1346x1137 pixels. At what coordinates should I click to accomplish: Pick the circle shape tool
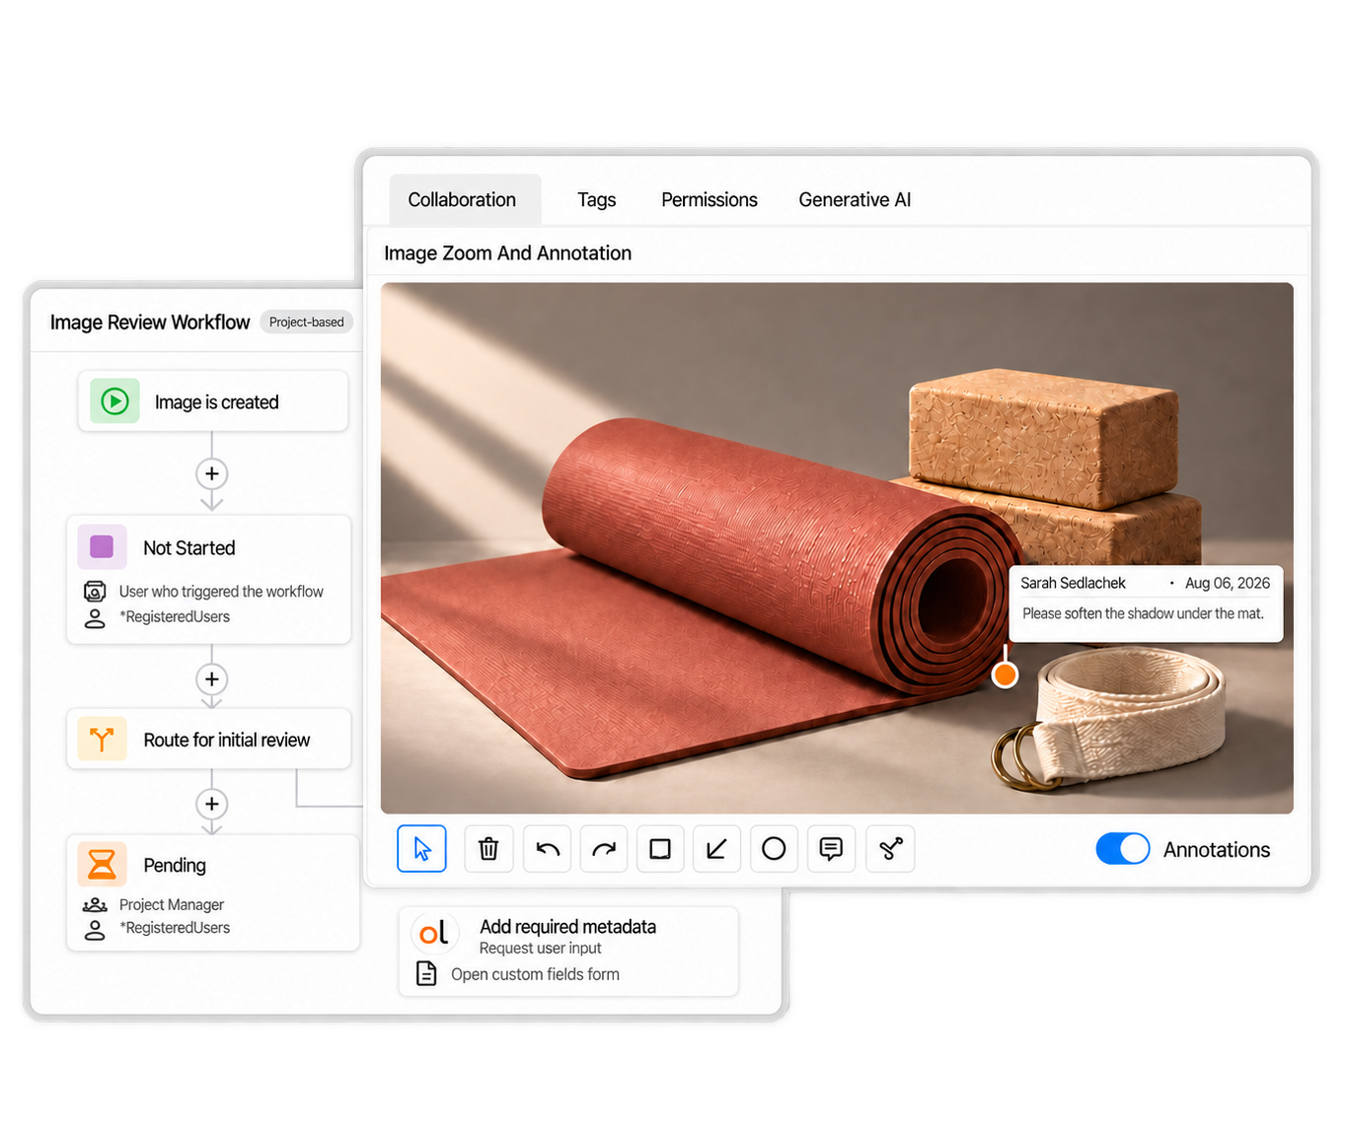pos(774,848)
